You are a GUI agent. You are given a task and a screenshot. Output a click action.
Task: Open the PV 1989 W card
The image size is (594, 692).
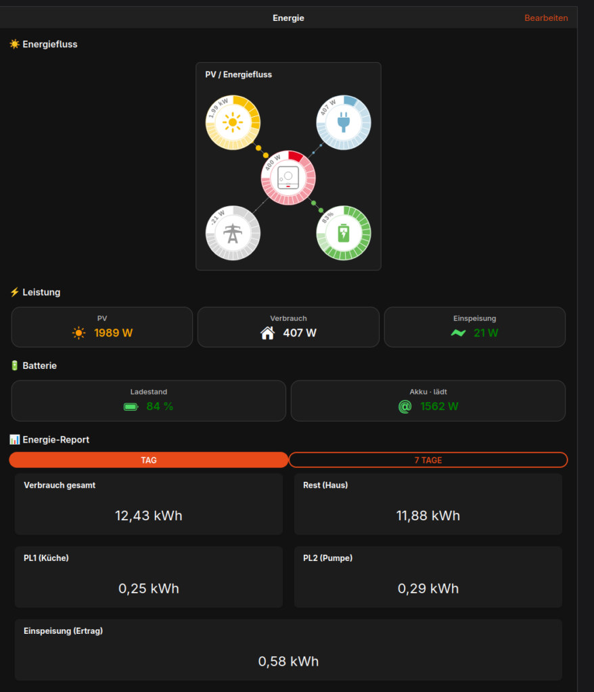(x=102, y=327)
